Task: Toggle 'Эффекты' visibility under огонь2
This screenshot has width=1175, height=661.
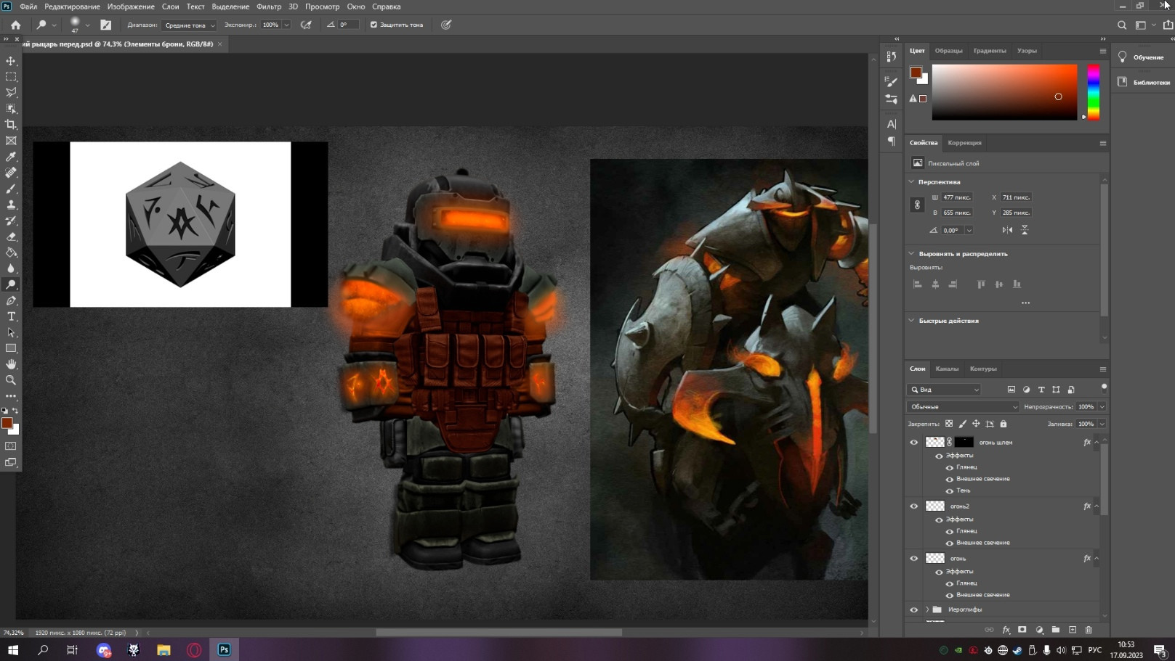Action: click(x=939, y=520)
